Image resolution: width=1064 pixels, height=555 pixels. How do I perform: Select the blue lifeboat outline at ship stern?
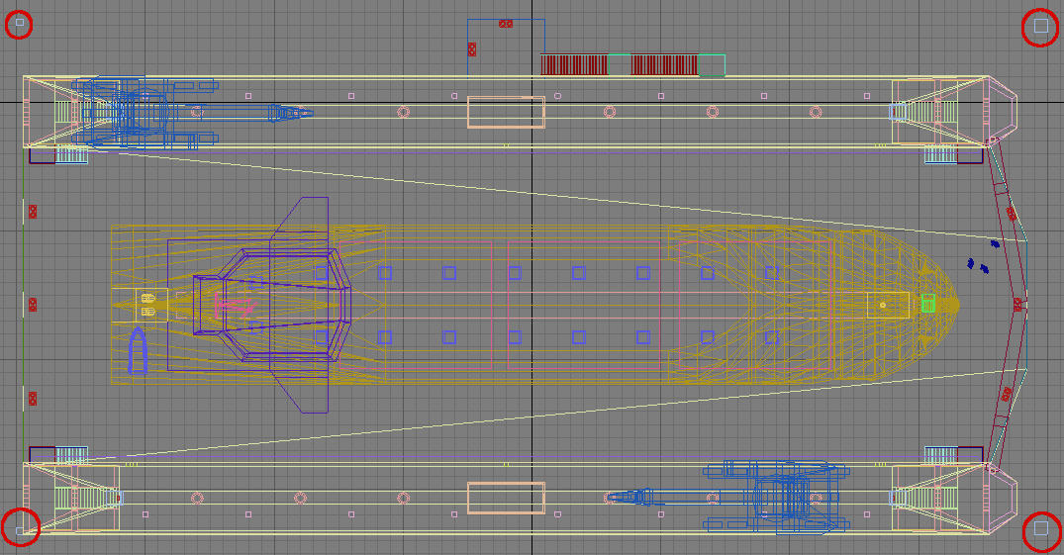point(137,353)
